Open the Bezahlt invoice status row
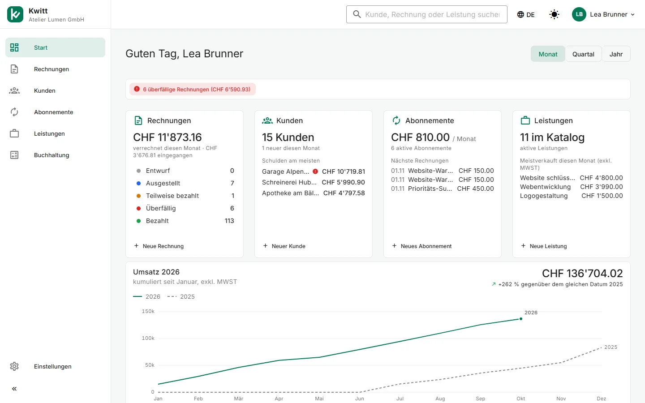Screen dimensions: 645x403 click(x=185, y=221)
